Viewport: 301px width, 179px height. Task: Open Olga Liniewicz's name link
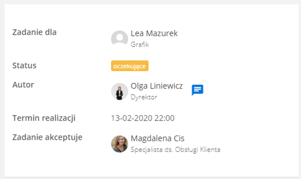(x=157, y=86)
